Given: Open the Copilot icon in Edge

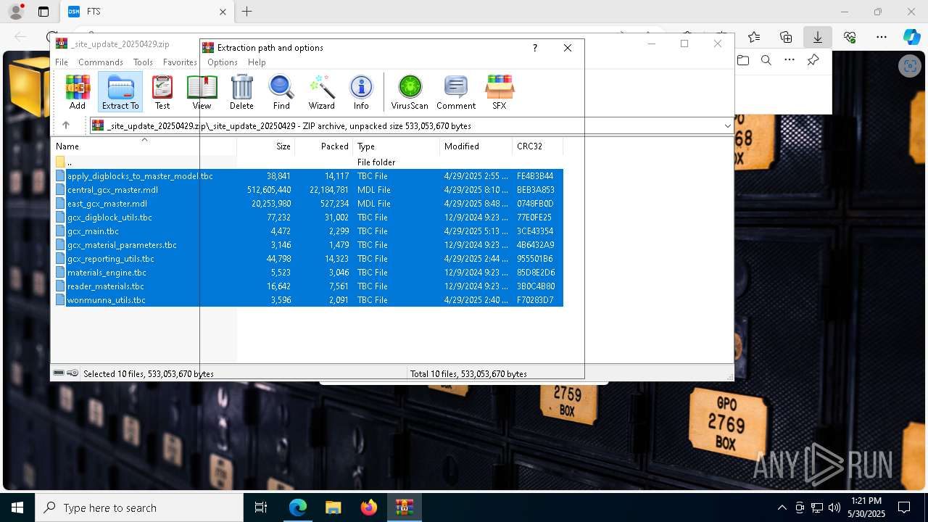Looking at the screenshot, I should [912, 37].
